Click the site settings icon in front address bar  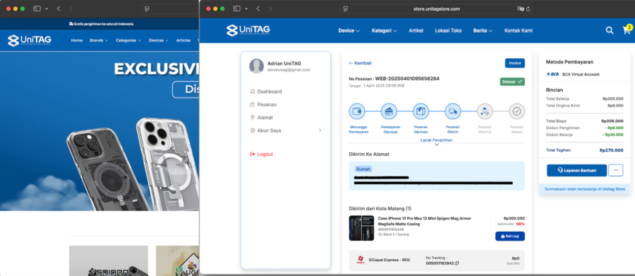pyautogui.click(x=346, y=9)
